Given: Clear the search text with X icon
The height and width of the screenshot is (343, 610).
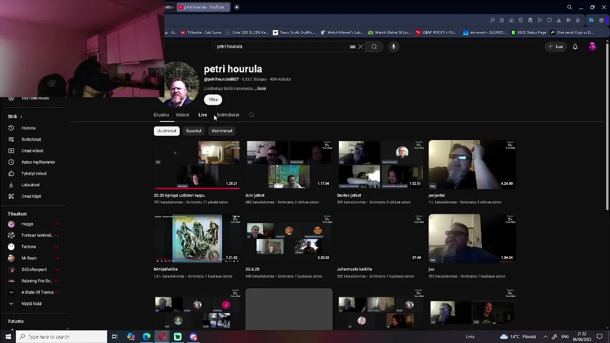Looking at the screenshot, I should coord(361,47).
